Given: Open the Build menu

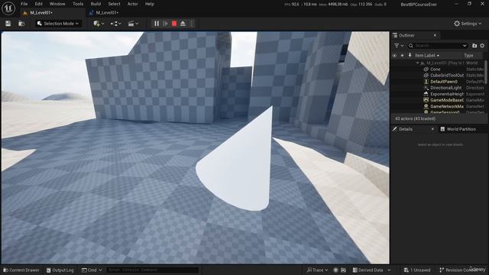Looking at the screenshot, I should point(96,4).
